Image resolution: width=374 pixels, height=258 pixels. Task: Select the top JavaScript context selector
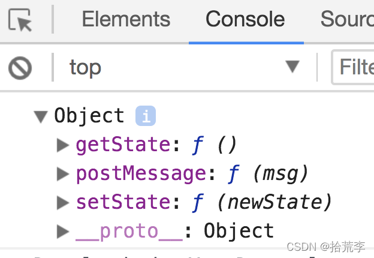185,68
